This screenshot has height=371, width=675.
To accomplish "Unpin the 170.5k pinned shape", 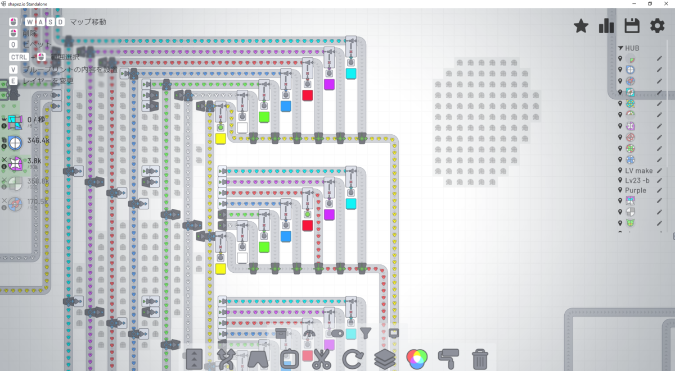I will tap(4, 200).
